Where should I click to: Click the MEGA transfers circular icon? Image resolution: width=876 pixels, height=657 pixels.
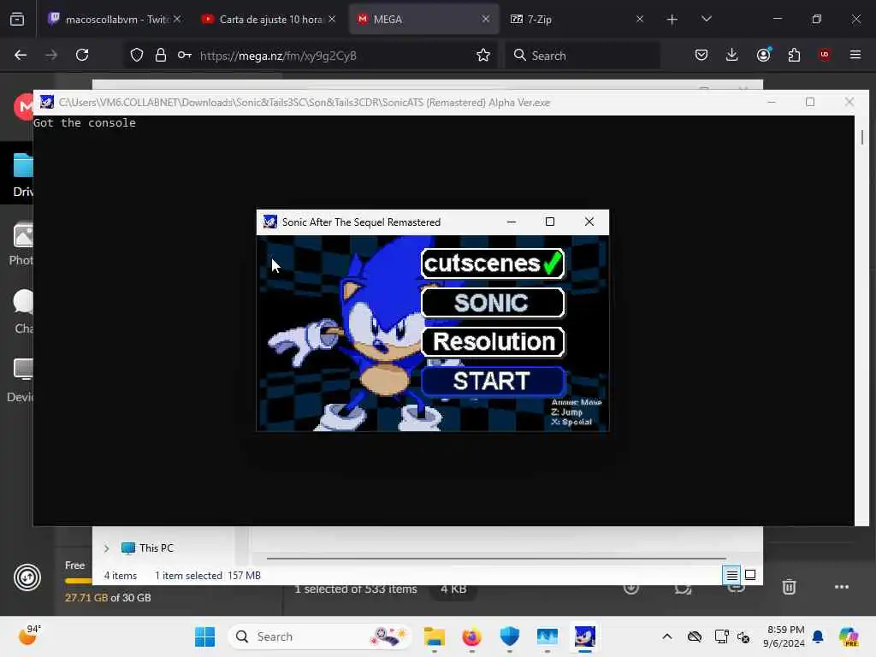pos(27,577)
